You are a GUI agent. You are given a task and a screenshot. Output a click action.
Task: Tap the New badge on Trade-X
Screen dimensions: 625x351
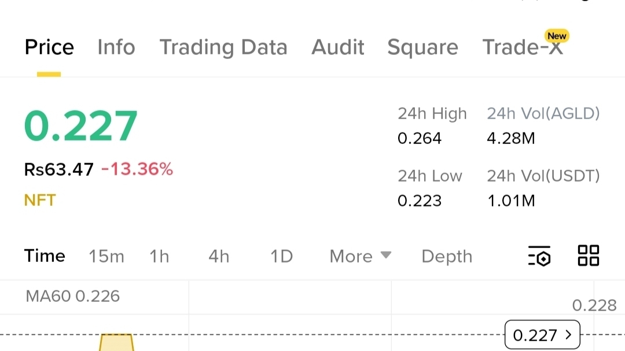[x=557, y=36]
